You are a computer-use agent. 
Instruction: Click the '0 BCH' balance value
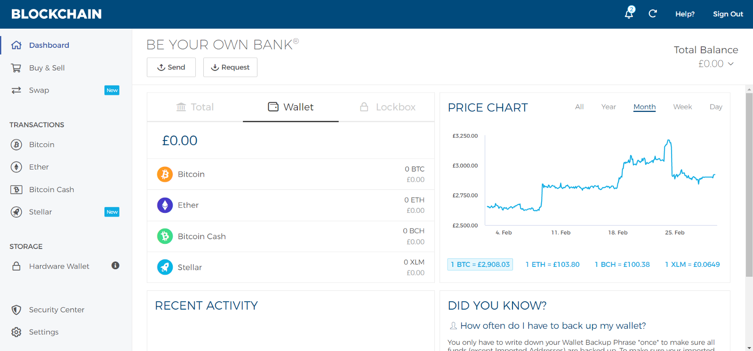point(414,231)
